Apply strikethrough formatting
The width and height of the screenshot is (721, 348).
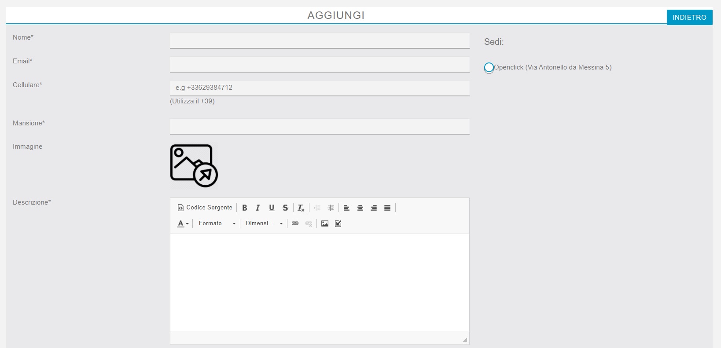(285, 208)
